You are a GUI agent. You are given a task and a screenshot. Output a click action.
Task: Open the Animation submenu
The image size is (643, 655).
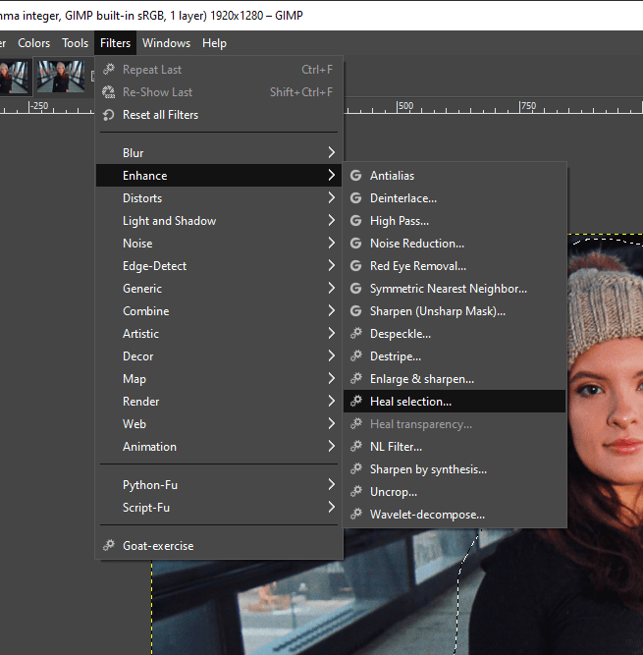click(219, 446)
